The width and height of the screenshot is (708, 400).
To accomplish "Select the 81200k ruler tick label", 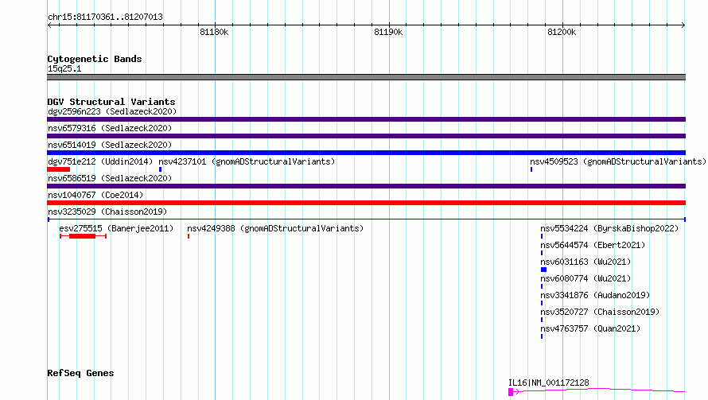I will tap(562, 32).
